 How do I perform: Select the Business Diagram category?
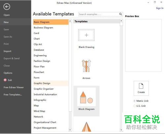pyautogui.click(x=51, y=28)
